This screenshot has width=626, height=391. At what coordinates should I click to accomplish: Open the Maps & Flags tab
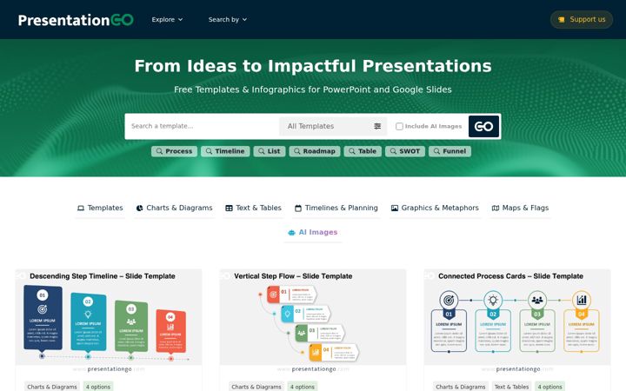coord(520,208)
